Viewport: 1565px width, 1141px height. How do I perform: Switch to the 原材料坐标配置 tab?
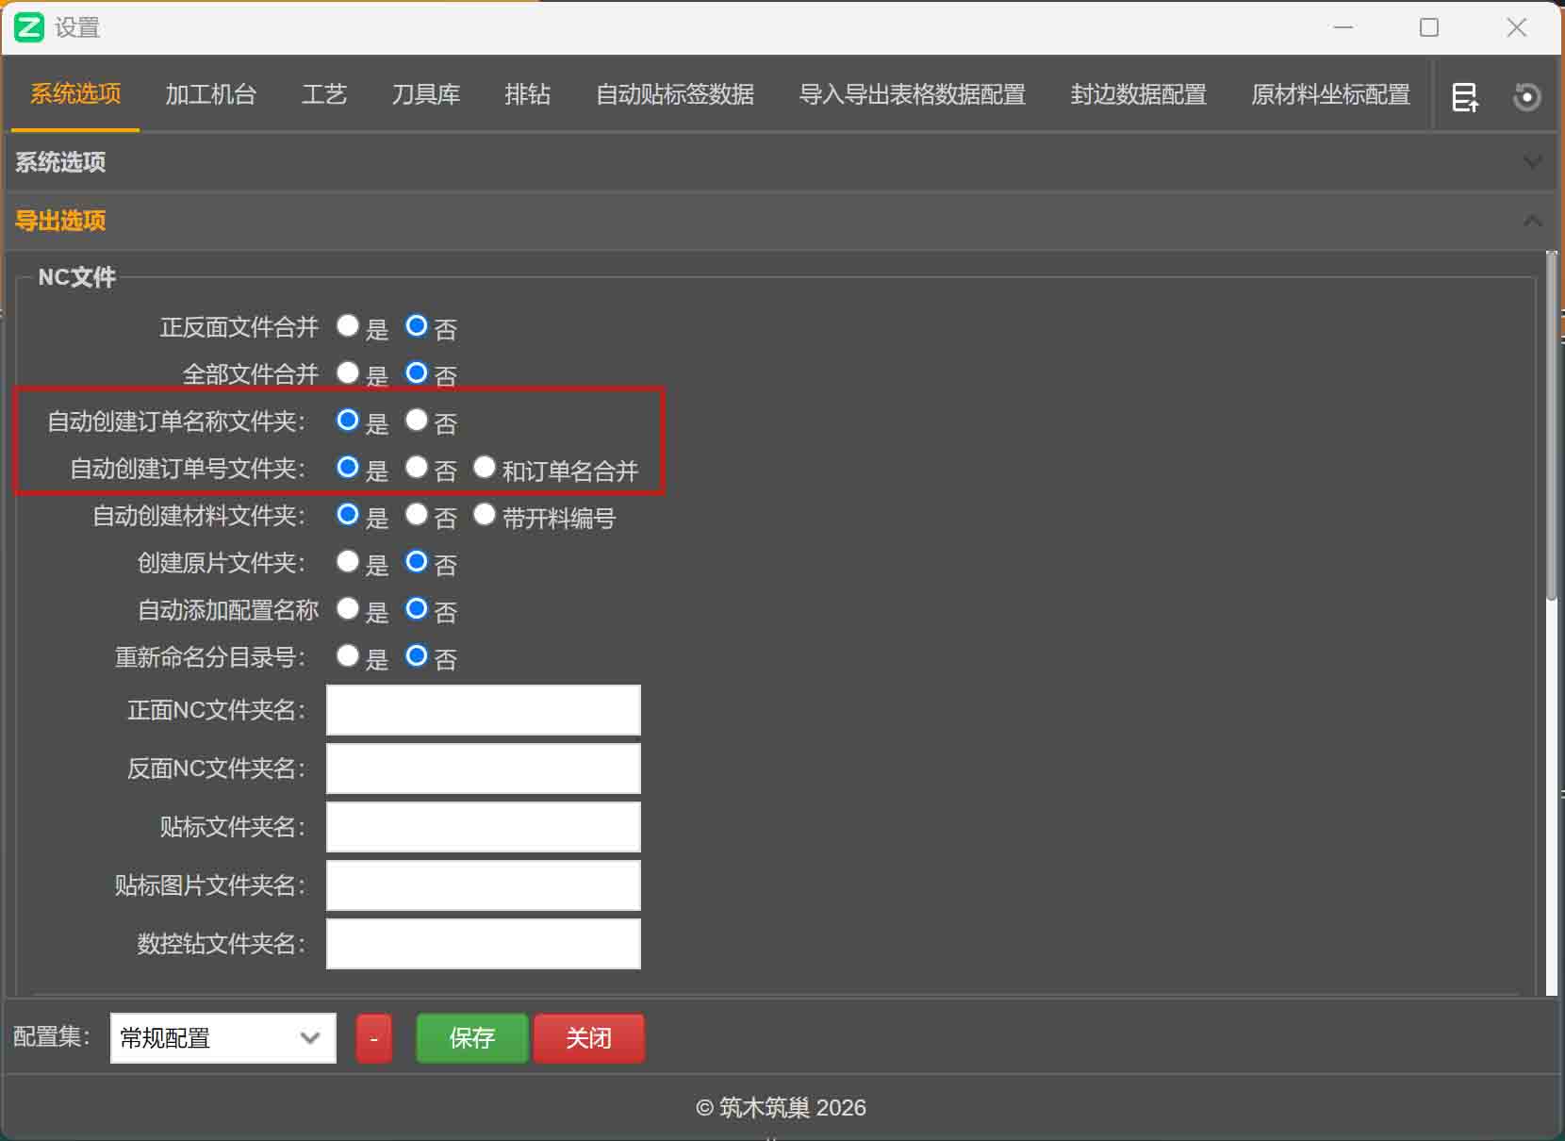1329,94
